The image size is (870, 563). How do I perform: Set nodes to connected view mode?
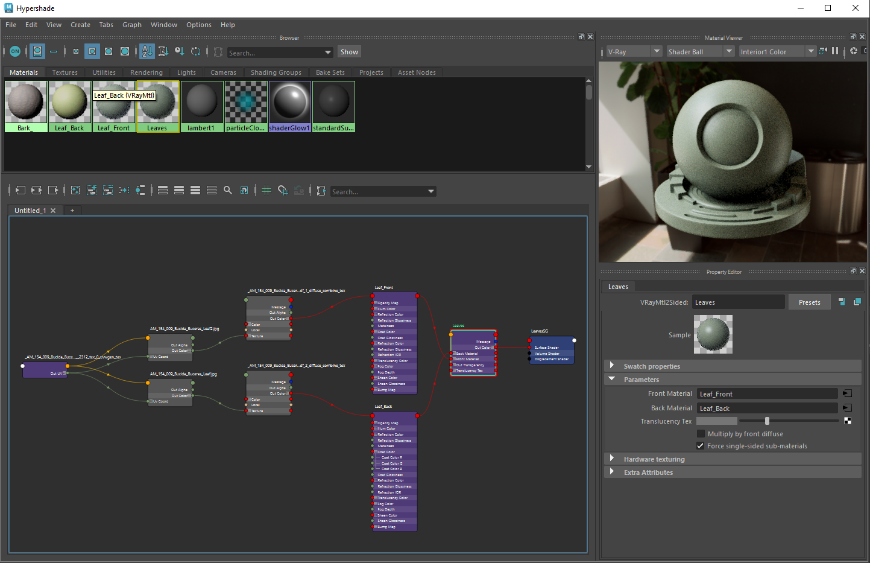(x=179, y=190)
